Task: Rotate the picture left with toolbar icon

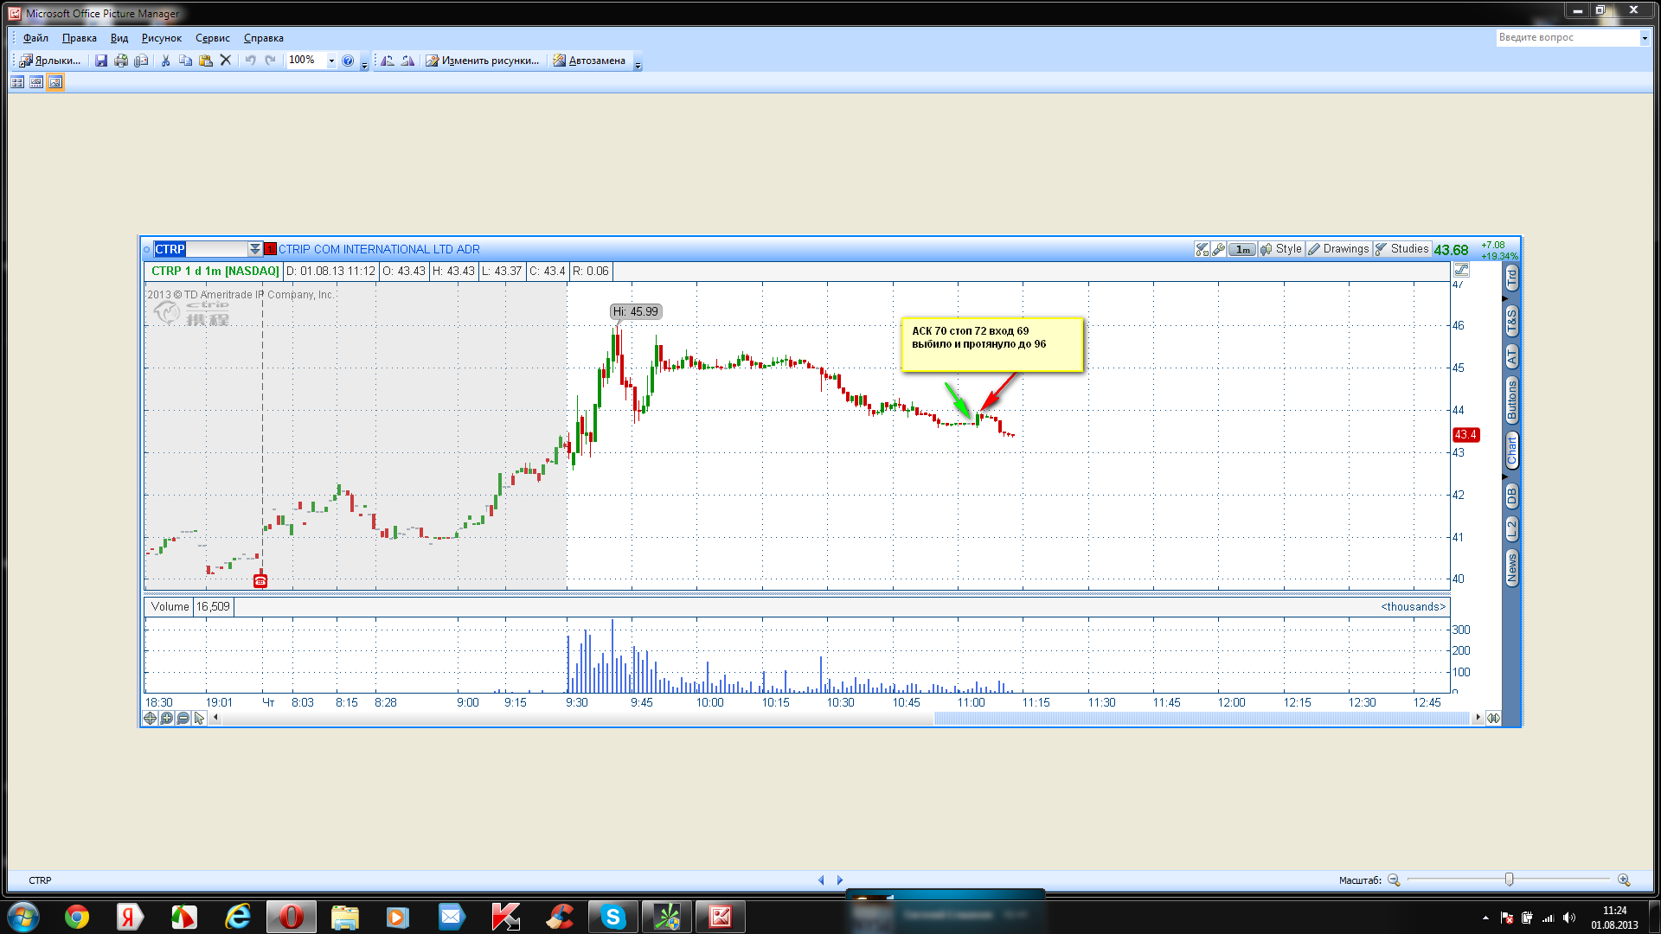Action: coord(388,61)
